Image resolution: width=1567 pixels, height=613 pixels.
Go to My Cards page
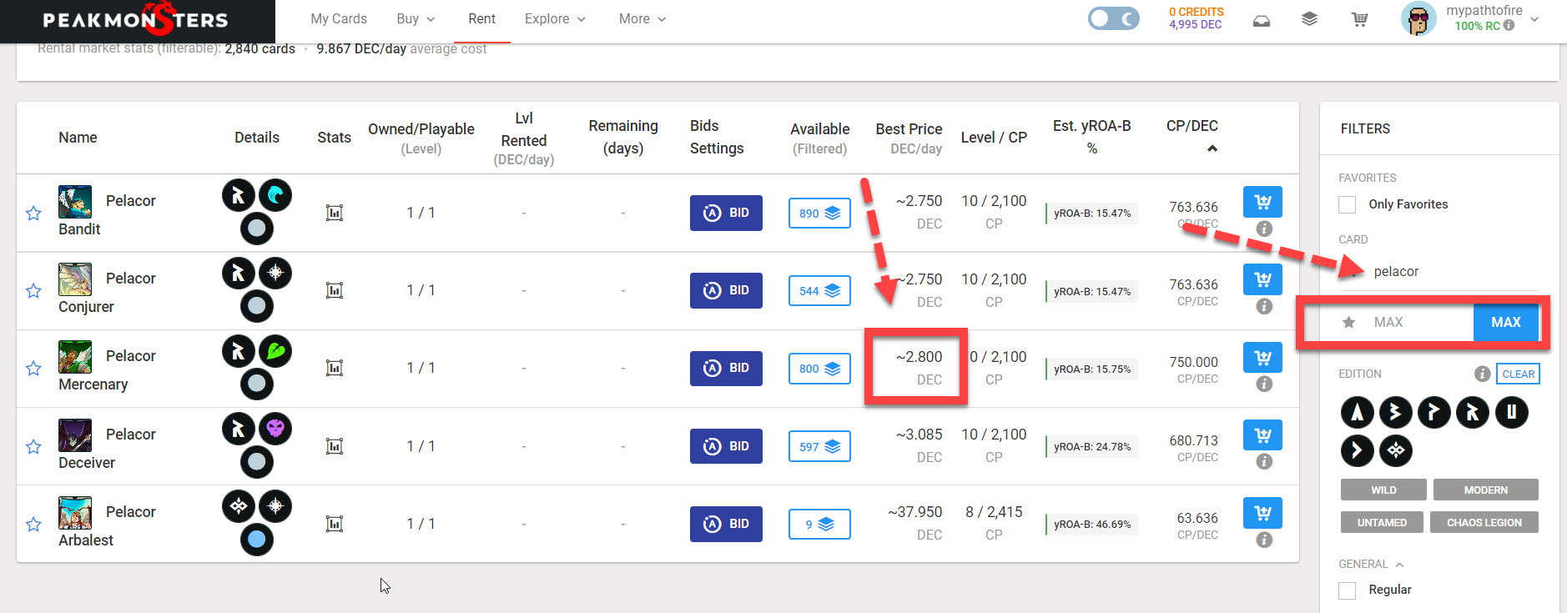point(339,19)
